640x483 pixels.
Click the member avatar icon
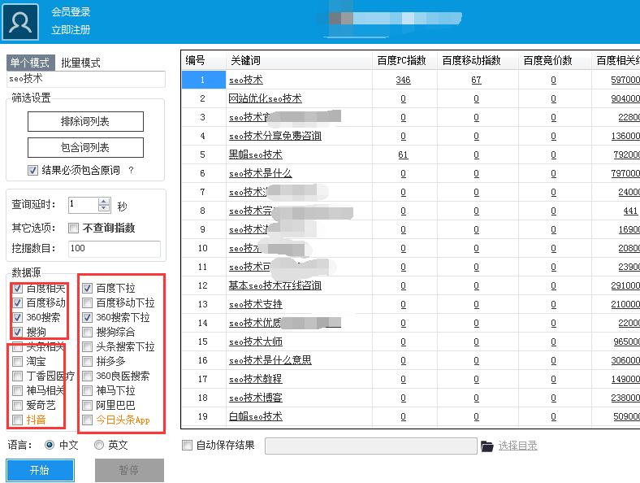pos(20,22)
